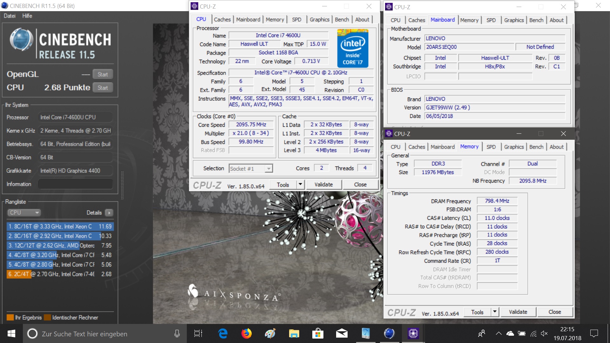Image resolution: width=610 pixels, height=343 pixels.
Task: Click the Information input field in Cinebench
Action: tap(75, 184)
